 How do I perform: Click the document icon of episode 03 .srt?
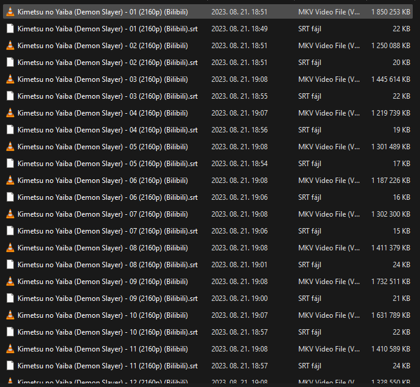coord(10,96)
